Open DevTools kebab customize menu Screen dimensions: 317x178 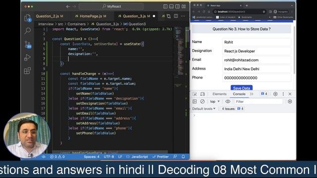coord(283,94)
